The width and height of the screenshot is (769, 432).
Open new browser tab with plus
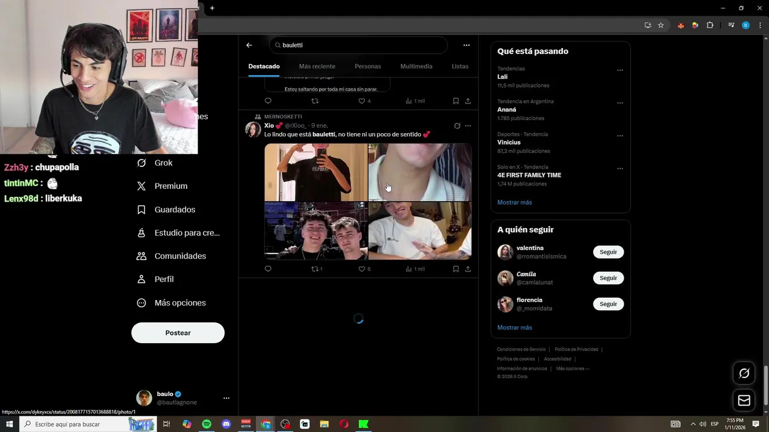coord(212,8)
